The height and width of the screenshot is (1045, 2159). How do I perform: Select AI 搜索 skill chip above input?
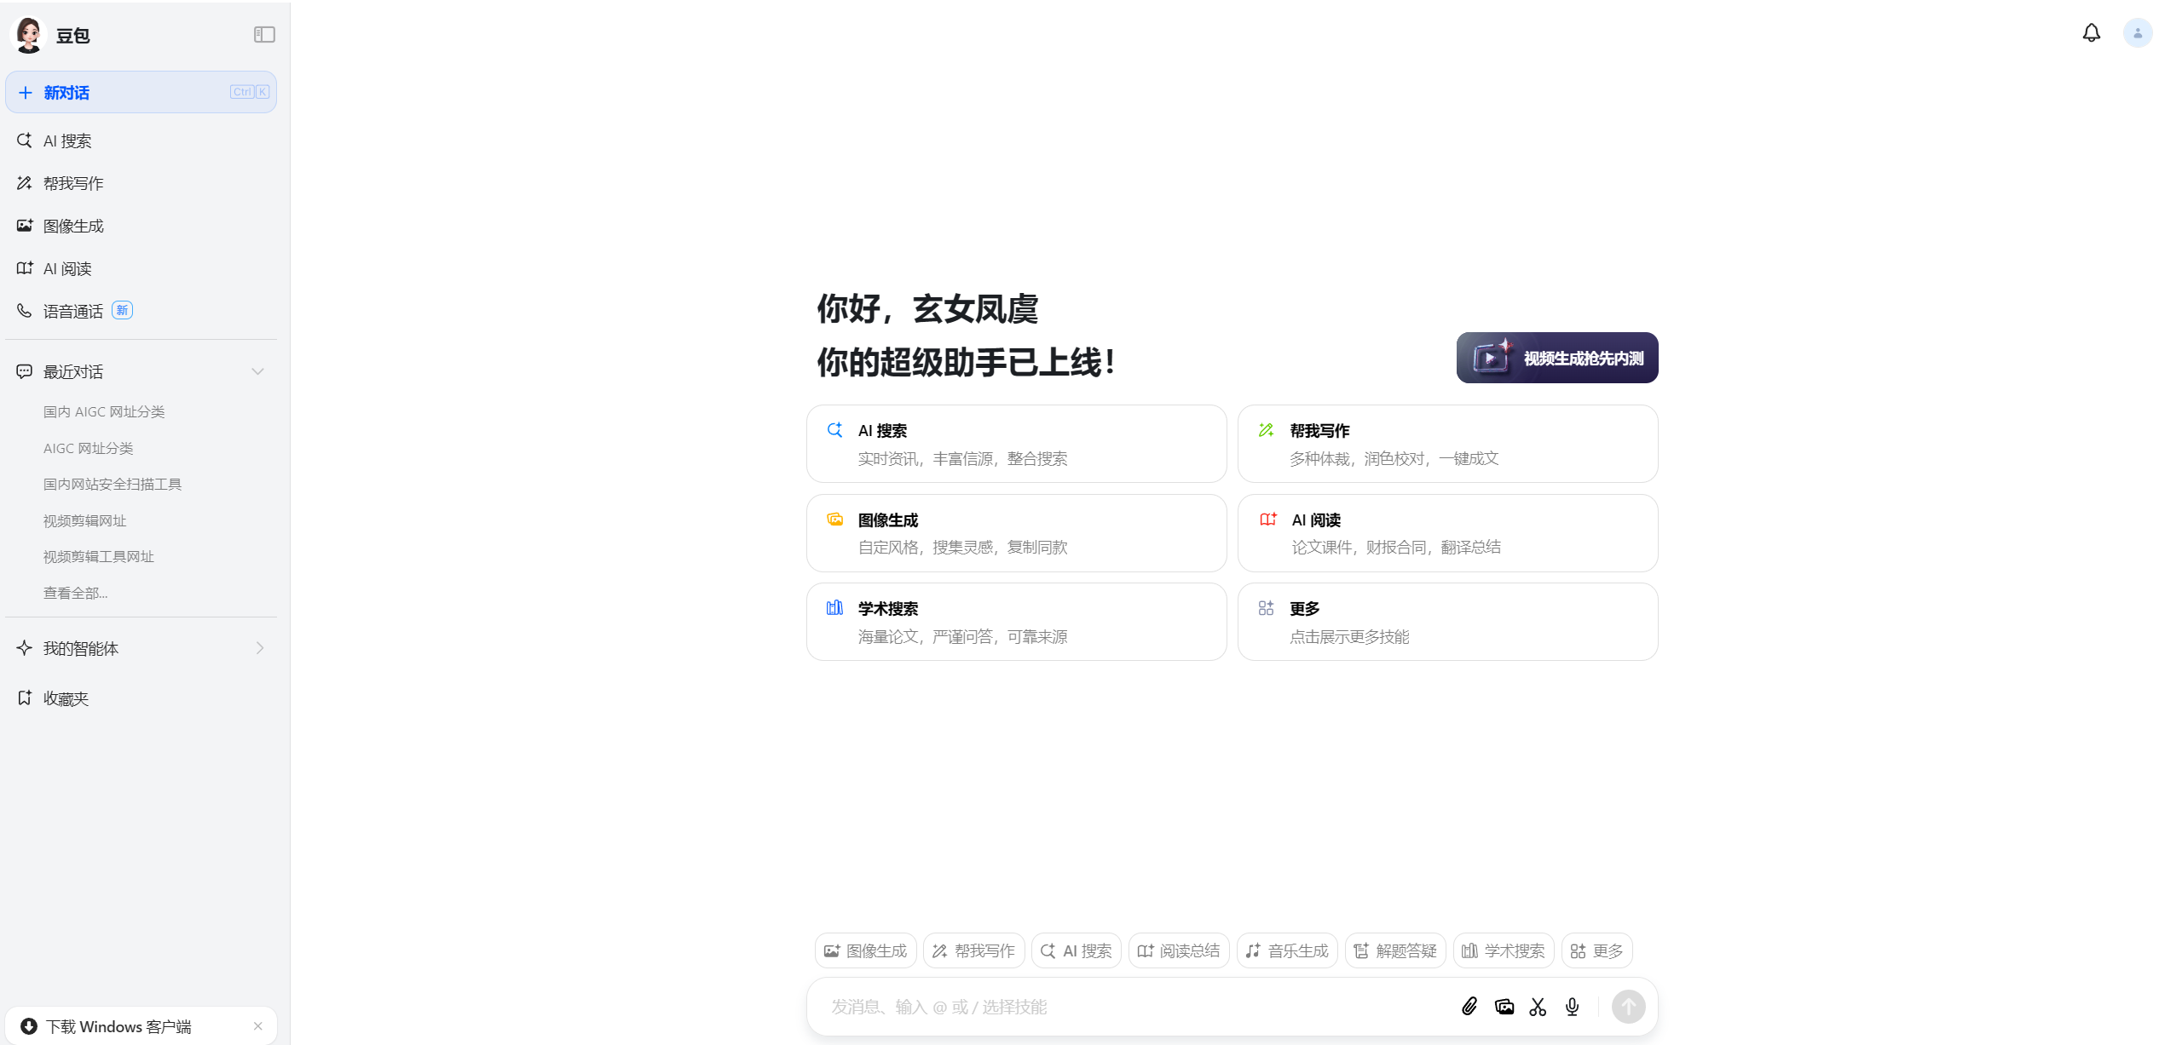[1076, 950]
